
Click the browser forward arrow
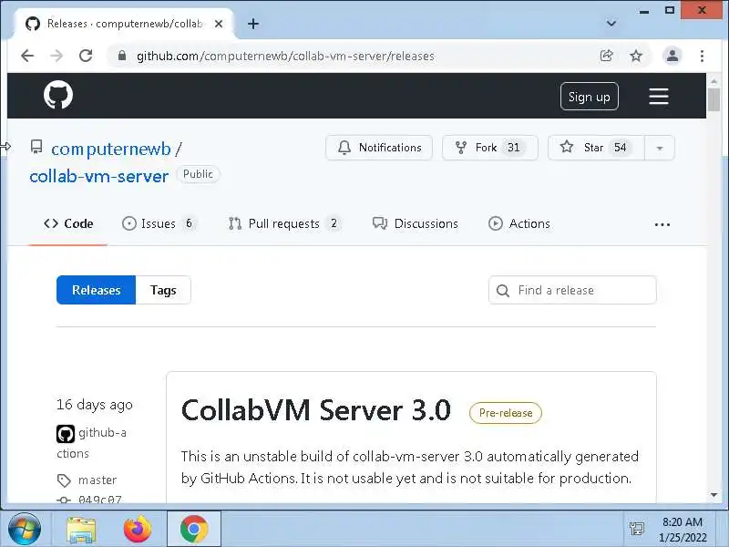[x=56, y=56]
